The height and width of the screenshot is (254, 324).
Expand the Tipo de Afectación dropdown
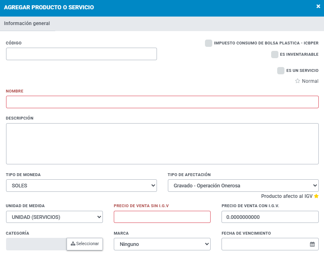coord(243,185)
